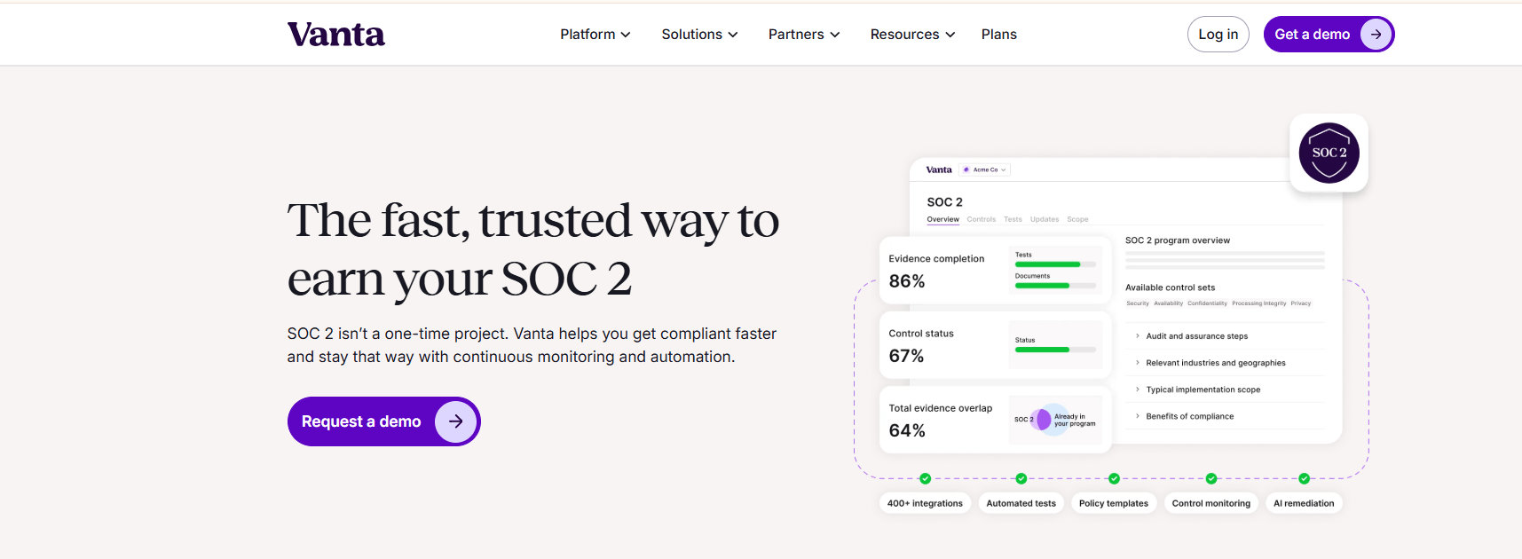Viewport: 1522px width, 559px height.
Task: Click Request a demo button
Action: [x=383, y=421]
